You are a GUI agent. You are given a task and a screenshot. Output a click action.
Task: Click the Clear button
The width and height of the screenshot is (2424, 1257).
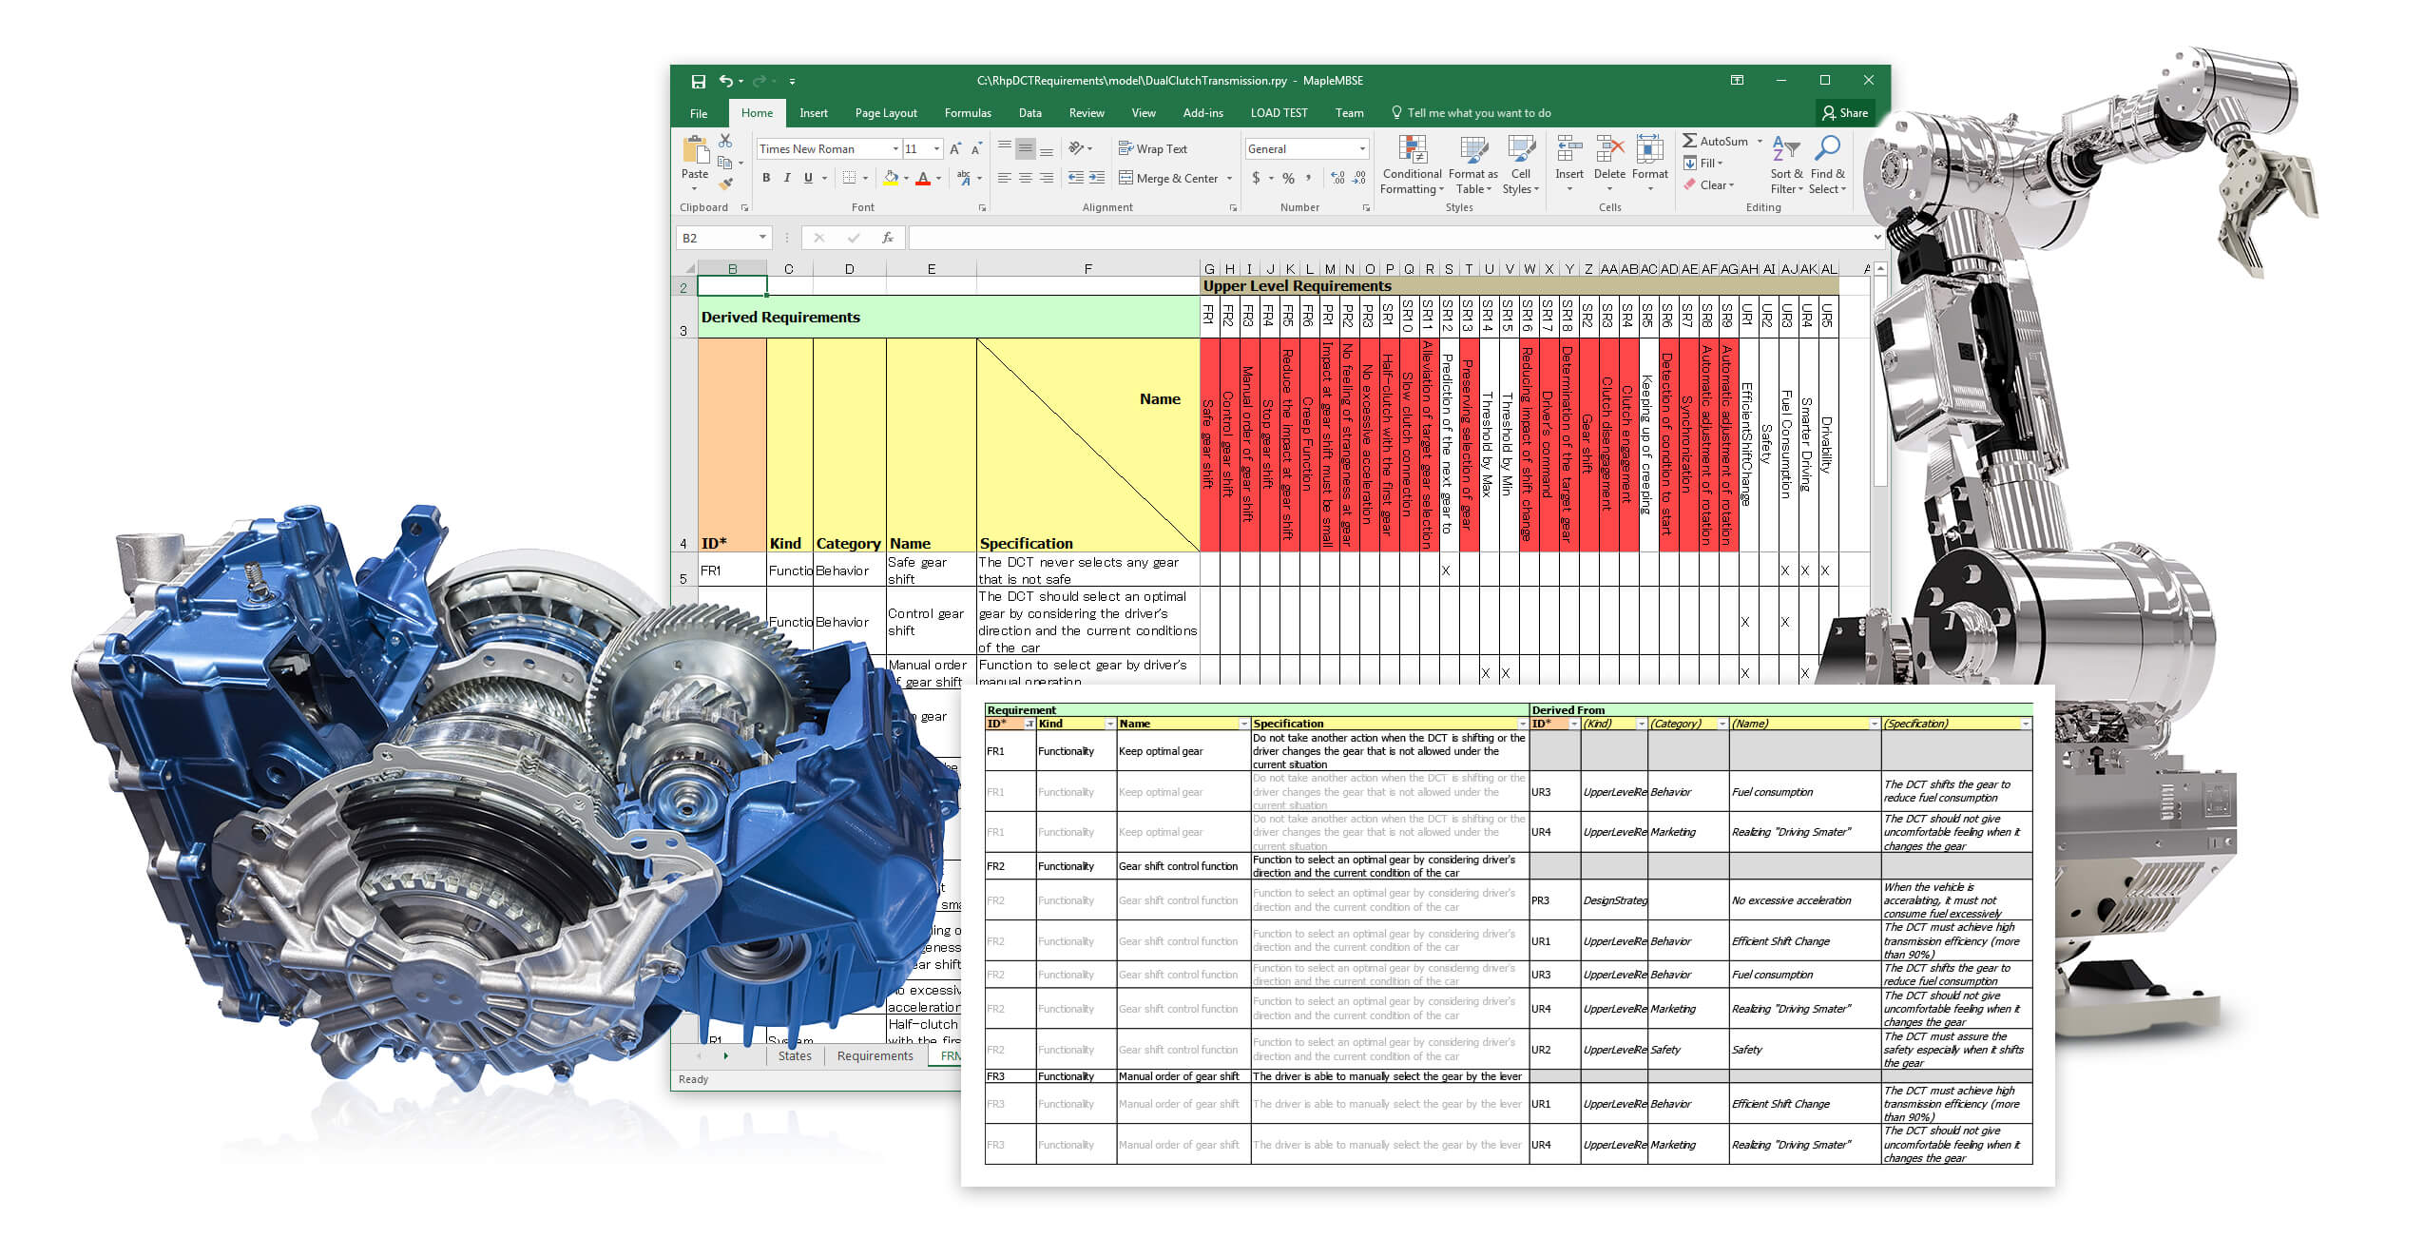pyautogui.click(x=1708, y=185)
